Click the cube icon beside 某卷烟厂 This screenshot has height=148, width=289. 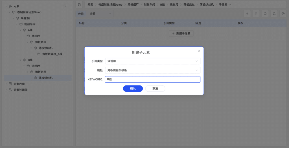pos(17,18)
